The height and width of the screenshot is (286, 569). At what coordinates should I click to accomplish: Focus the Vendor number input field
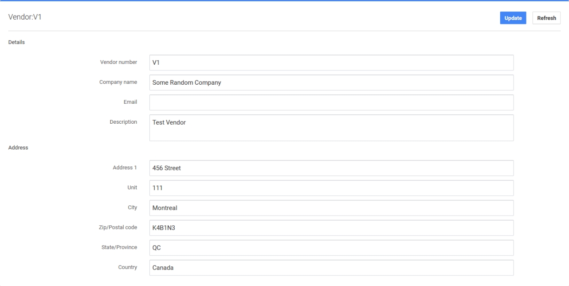pos(331,63)
